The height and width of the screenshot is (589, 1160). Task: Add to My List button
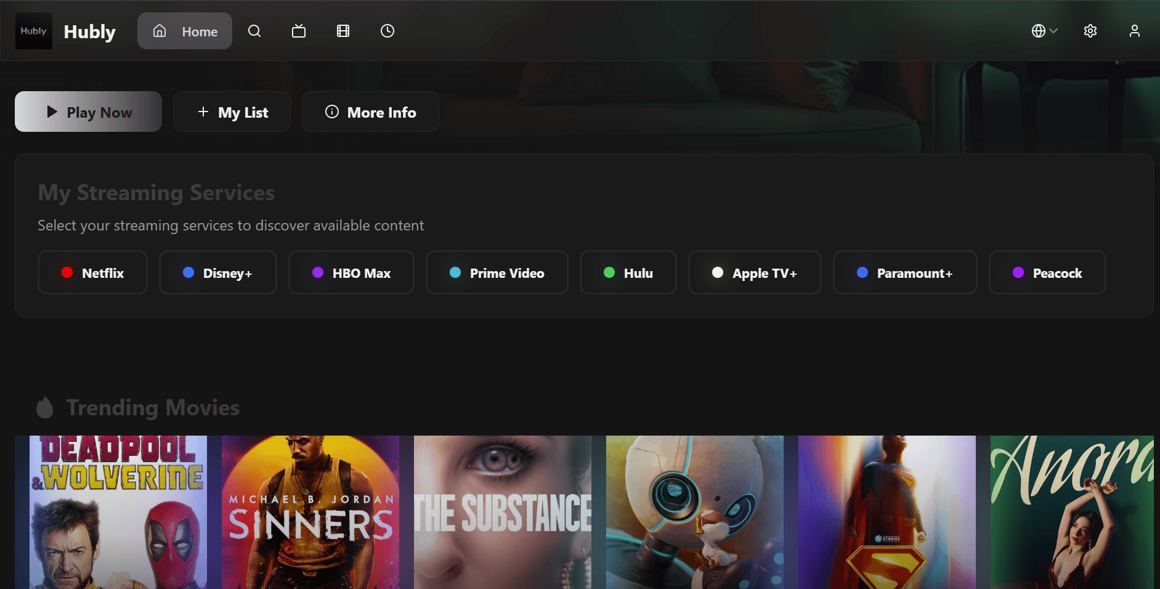[x=232, y=112]
